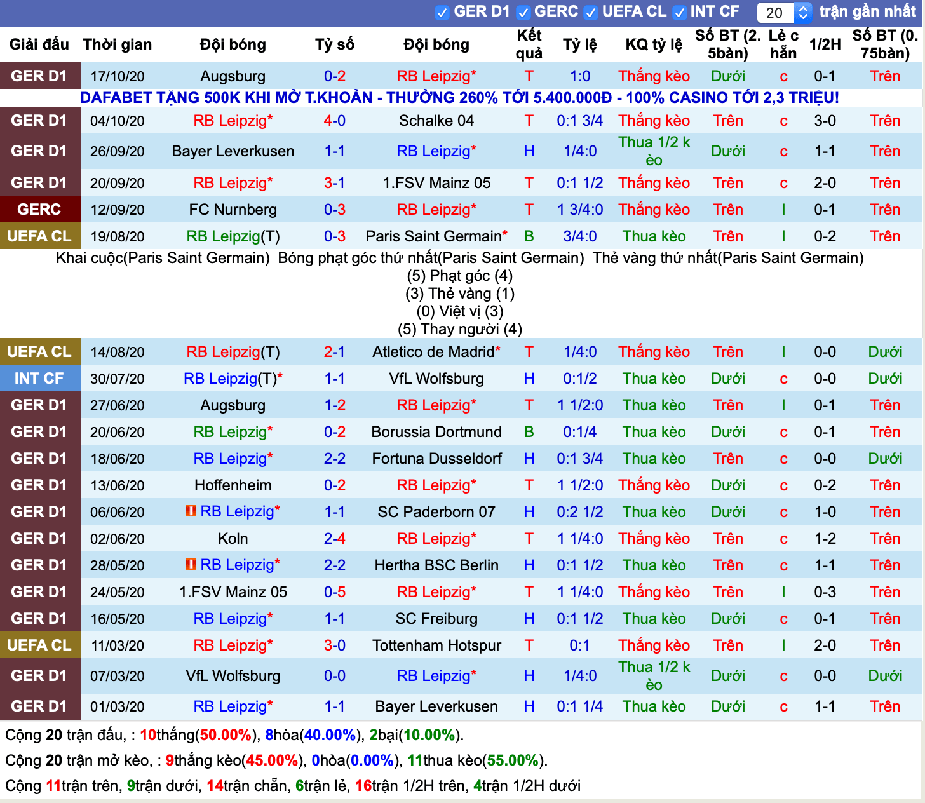
Task: Uncheck the INT CF league checkbox
Action: [x=680, y=12]
